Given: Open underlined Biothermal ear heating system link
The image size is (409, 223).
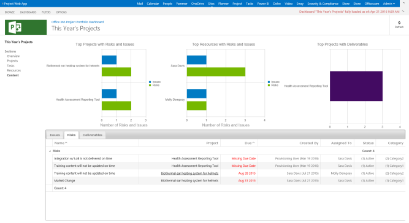Looking at the screenshot, I should (x=189, y=174).
